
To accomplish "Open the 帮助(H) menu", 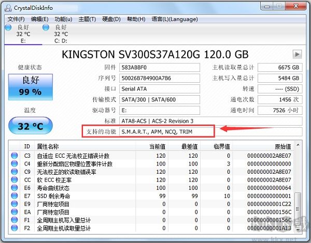I will (136, 19).
